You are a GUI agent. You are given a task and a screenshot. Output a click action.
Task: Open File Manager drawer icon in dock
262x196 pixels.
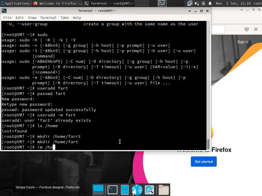125,190
